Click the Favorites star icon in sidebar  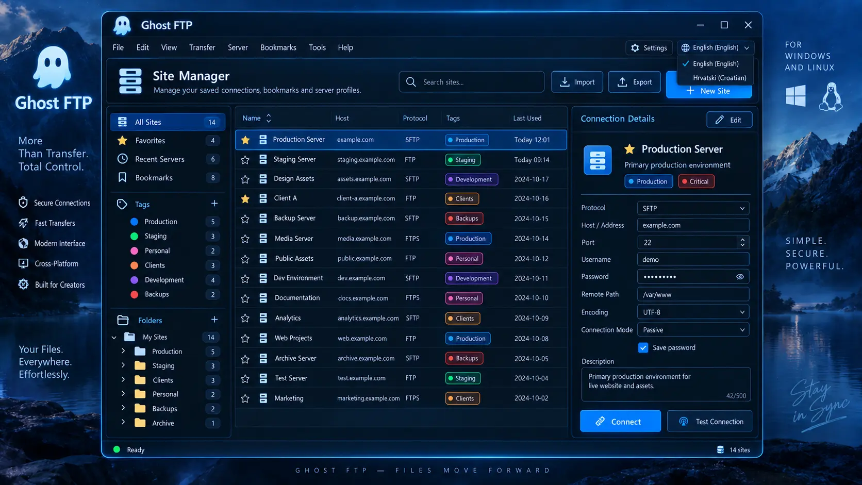[122, 140]
